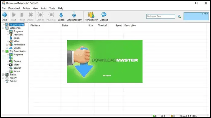Click the Start download toolbar icon
Viewport: 211px width, 118px height.
point(14,15)
